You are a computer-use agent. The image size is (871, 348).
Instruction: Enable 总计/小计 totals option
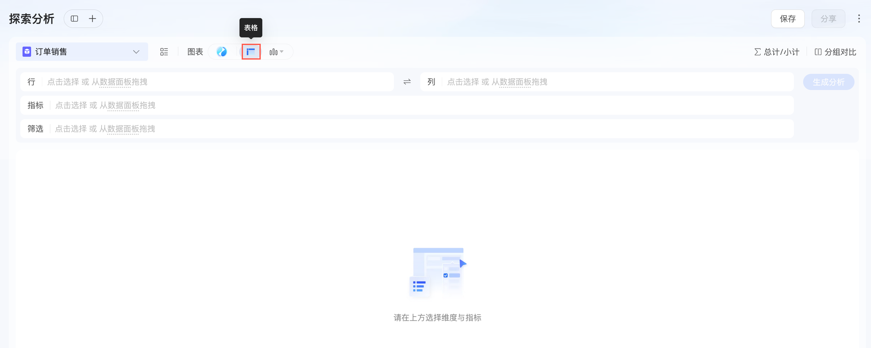[776, 52]
